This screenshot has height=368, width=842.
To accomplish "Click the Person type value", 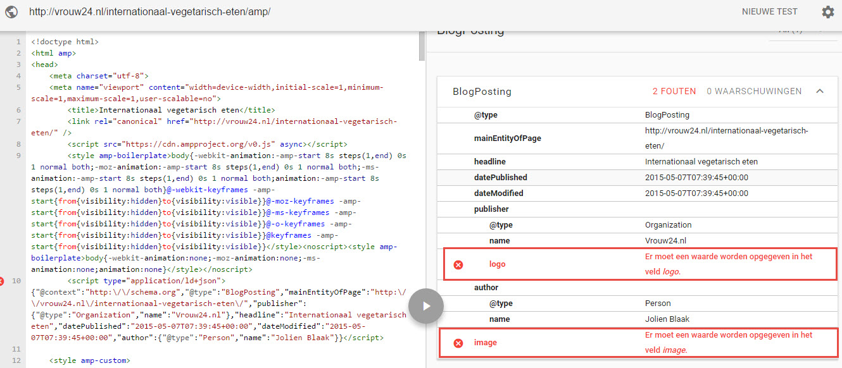I will (658, 303).
